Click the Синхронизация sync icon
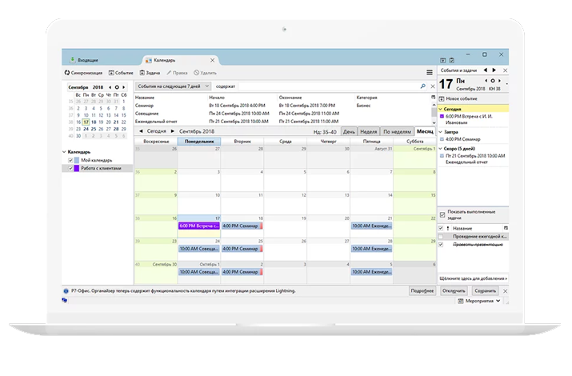Image resolution: width=572 pixels, height=376 pixels. point(66,73)
